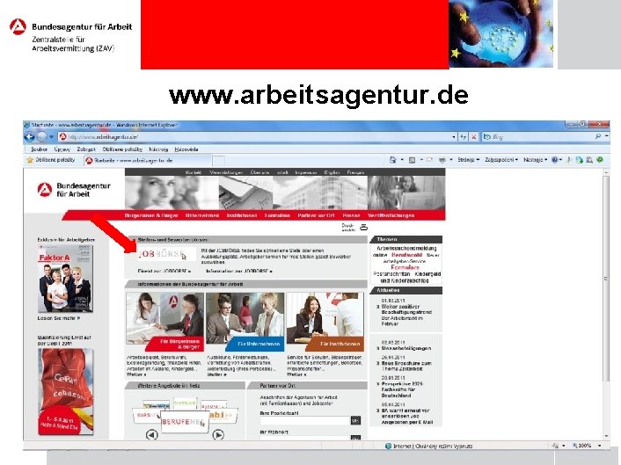Open the back/forward recent pages dropdown arrow
The height and width of the screenshot is (465, 621).
click(52, 137)
